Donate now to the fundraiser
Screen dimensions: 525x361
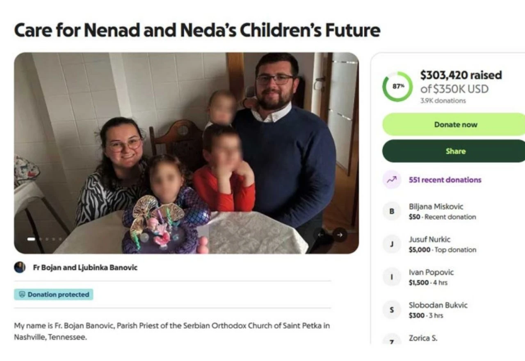(x=454, y=124)
